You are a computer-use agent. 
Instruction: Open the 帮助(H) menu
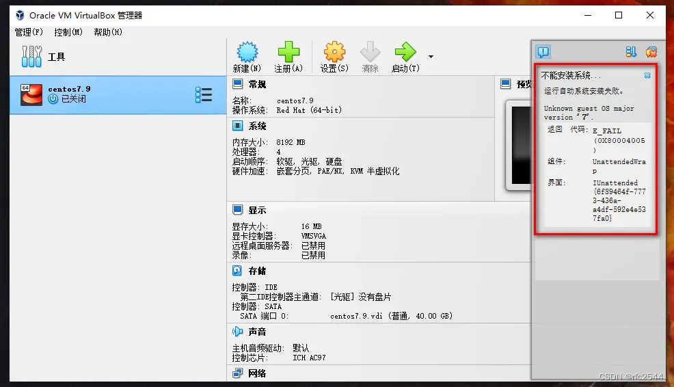(x=108, y=32)
